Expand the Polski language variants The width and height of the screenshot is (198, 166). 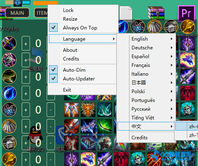pos(146,92)
